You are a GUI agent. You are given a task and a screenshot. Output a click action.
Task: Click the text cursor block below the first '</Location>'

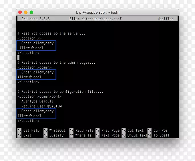pyautogui.click(x=19, y=57)
